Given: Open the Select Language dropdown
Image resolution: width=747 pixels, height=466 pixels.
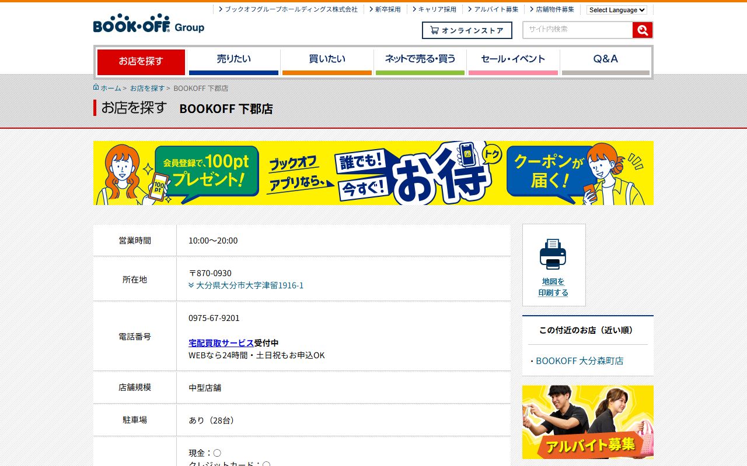Looking at the screenshot, I should click(x=617, y=10).
